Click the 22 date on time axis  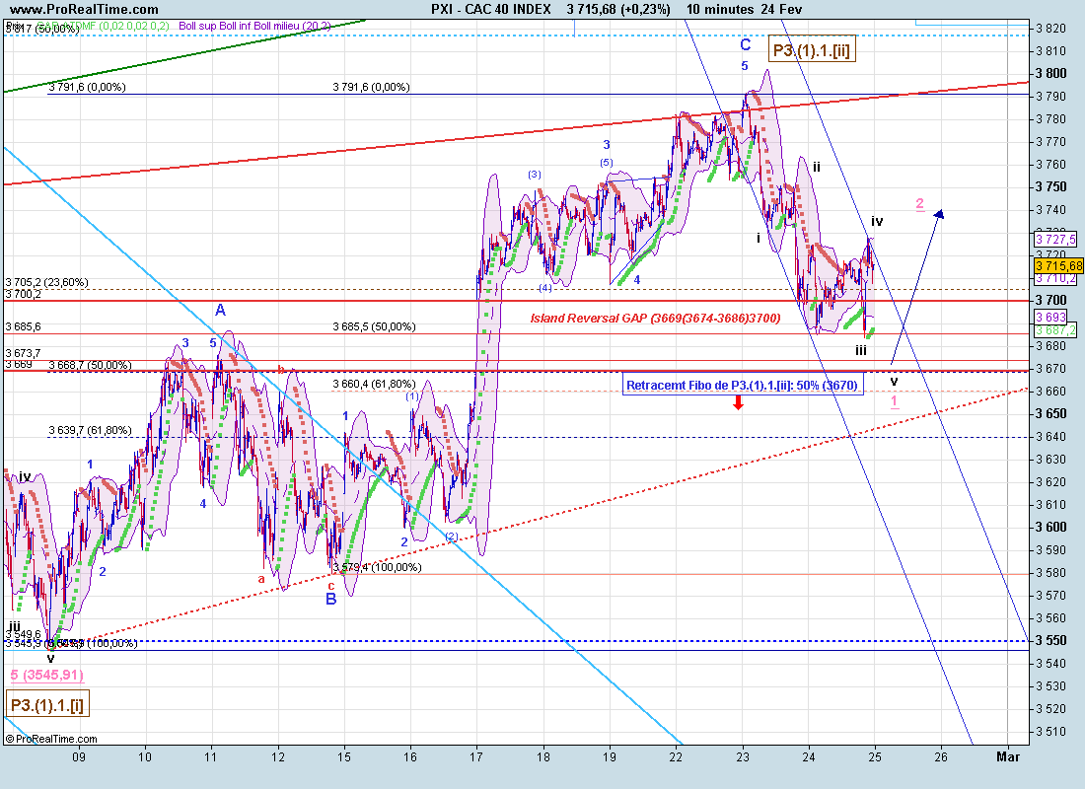[676, 757]
